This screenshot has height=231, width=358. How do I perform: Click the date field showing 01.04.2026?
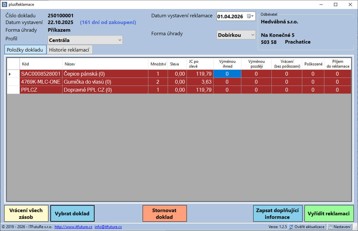pos(230,17)
